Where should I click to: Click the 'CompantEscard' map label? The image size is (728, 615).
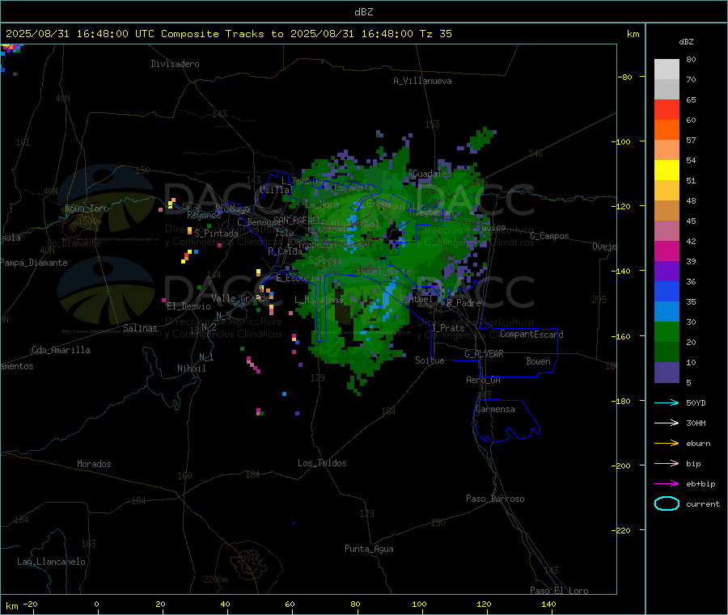531,335
